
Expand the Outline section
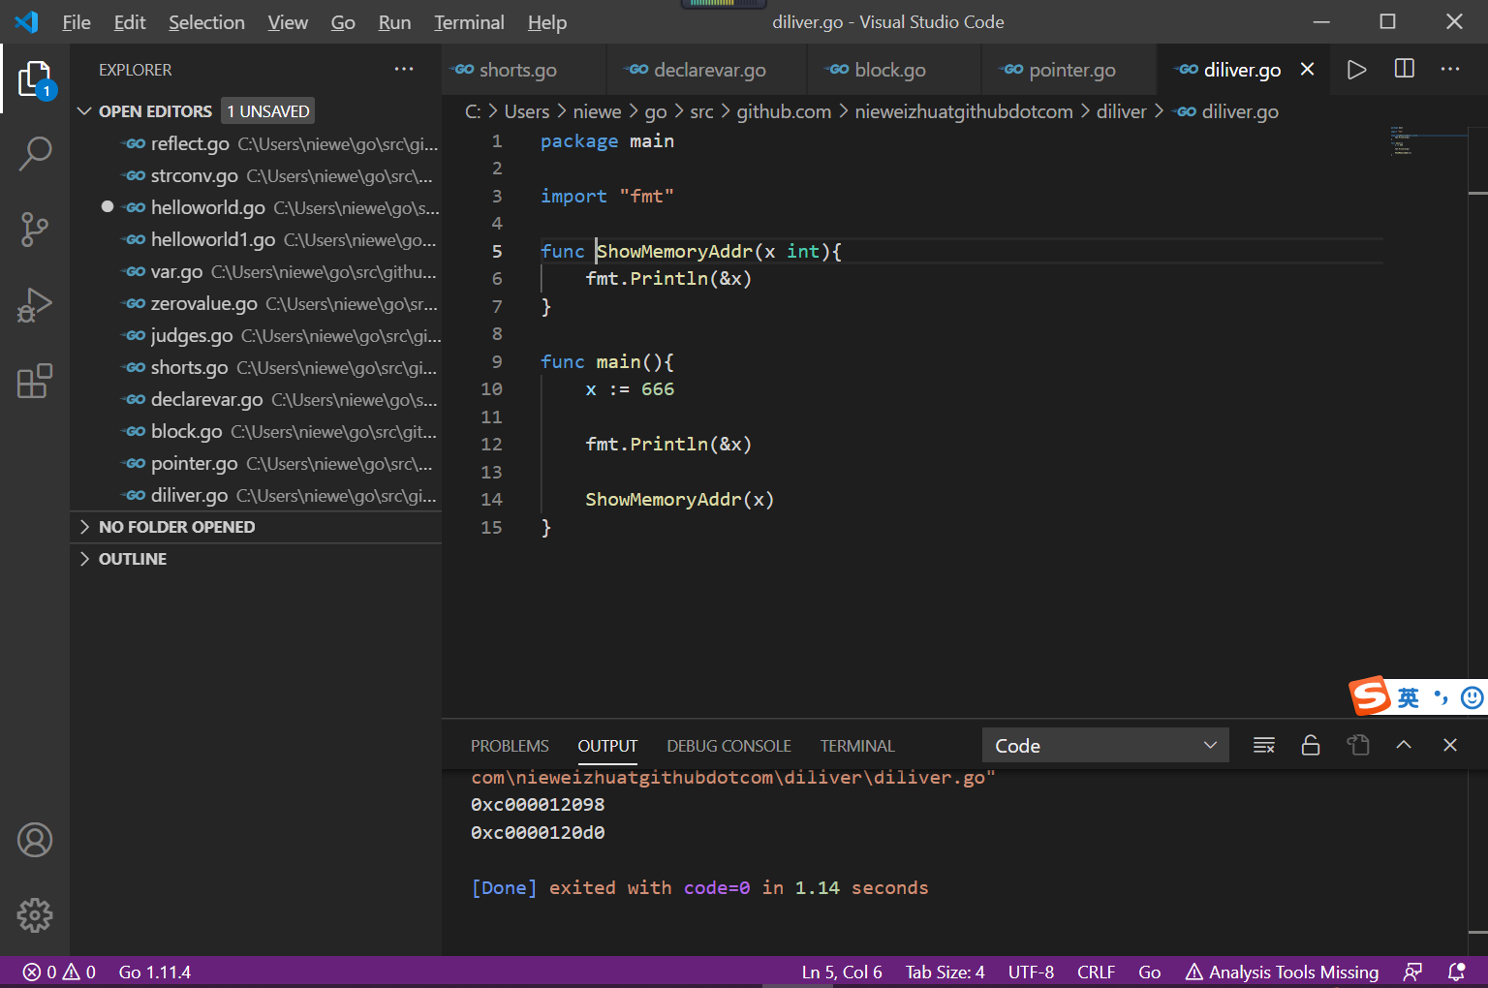[256, 559]
